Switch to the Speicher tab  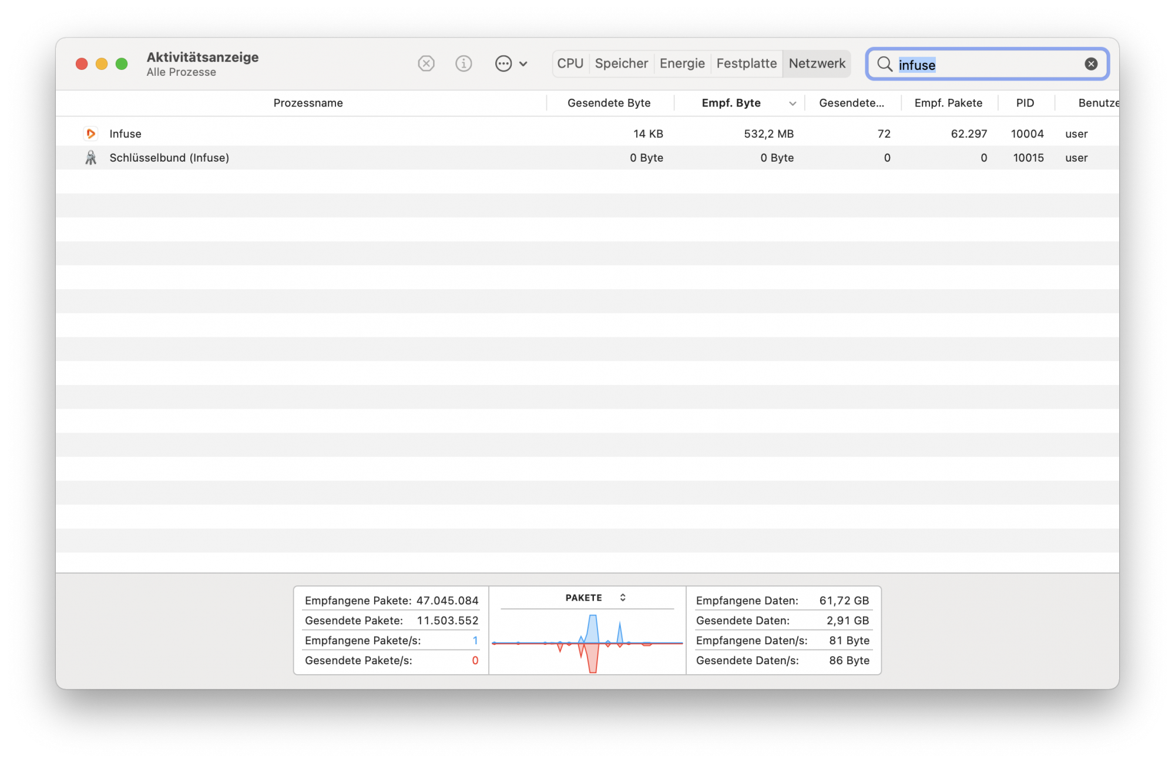tap(621, 63)
